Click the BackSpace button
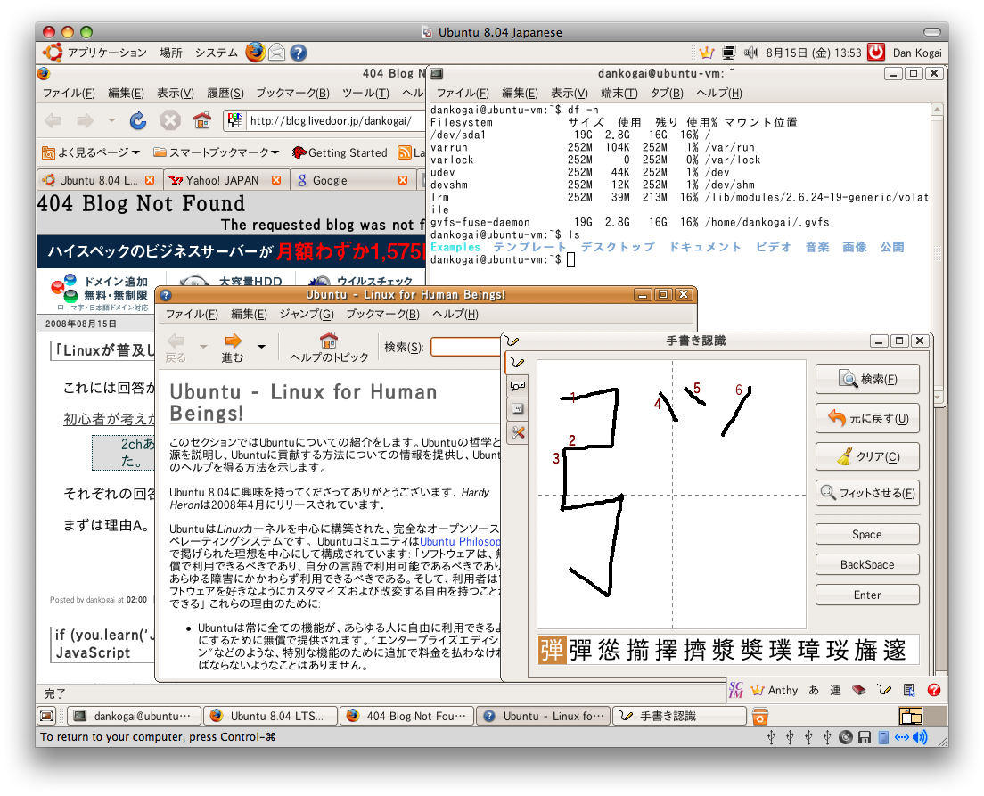This screenshot has width=984, height=796. (x=867, y=564)
